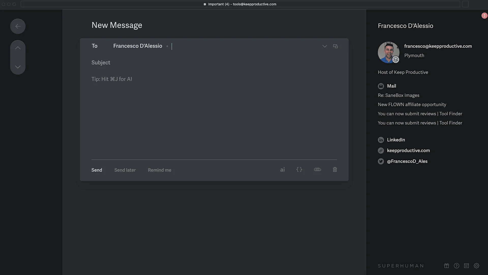Viewport: 488px width, 275px height.
Task: Click the website link icon
Action: pos(381,150)
